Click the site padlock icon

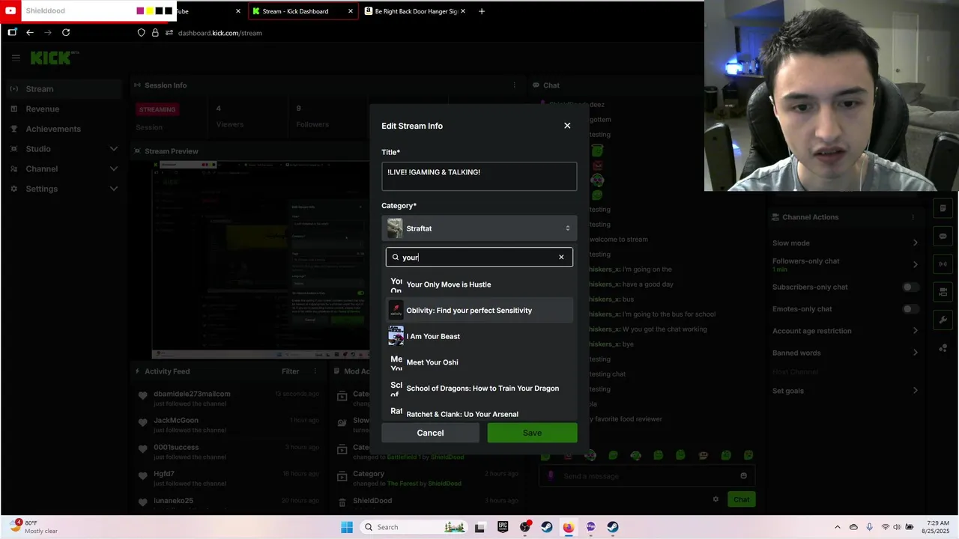pyautogui.click(x=155, y=33)
